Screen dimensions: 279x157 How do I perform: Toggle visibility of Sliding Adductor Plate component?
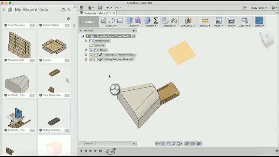click(91, 59)
